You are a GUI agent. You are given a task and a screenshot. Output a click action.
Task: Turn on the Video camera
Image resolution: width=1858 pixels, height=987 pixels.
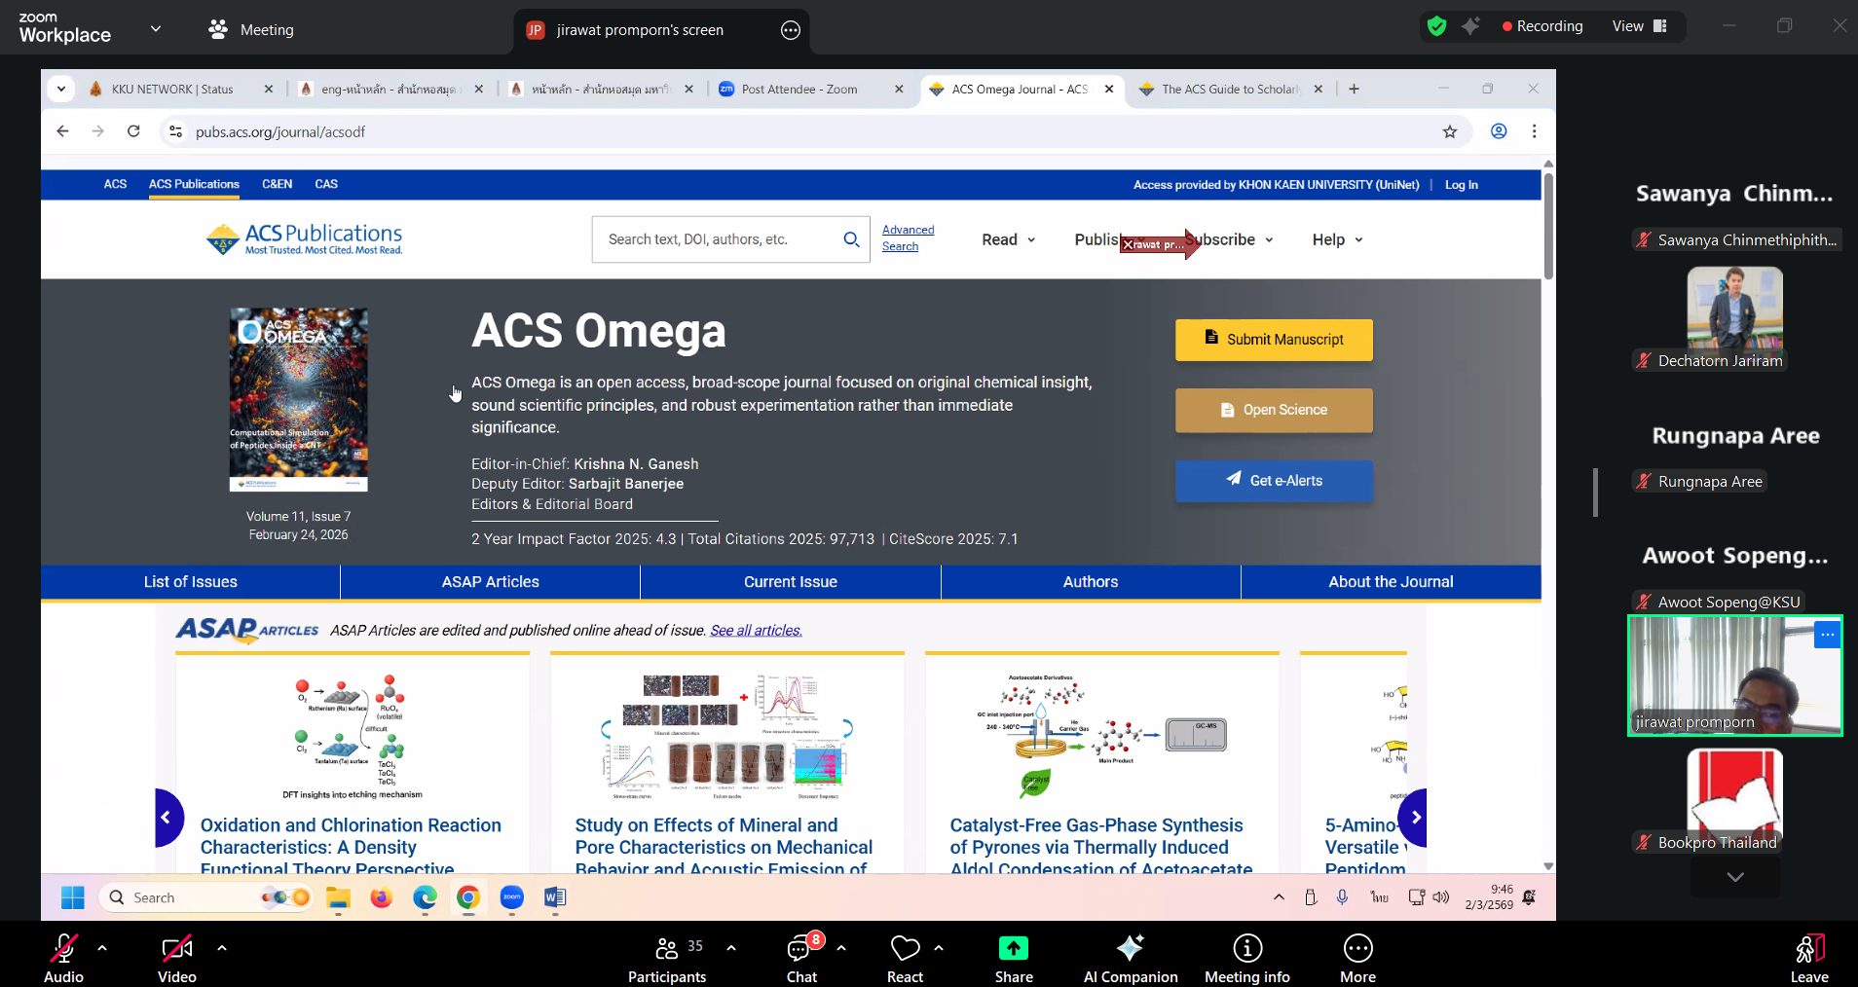pos(177,948)
